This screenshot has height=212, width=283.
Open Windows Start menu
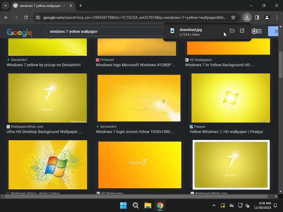[124, 205]
